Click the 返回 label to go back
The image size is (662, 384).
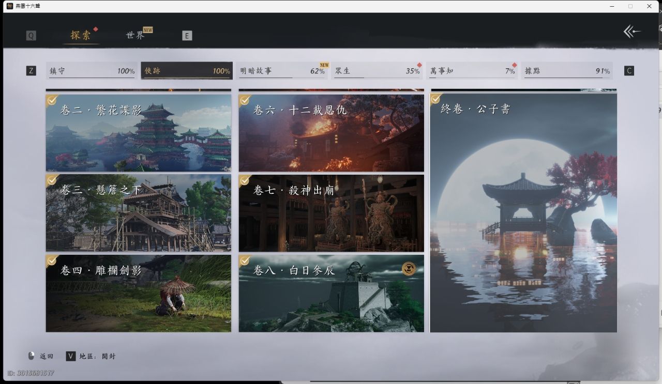click(x=47, y=356)
